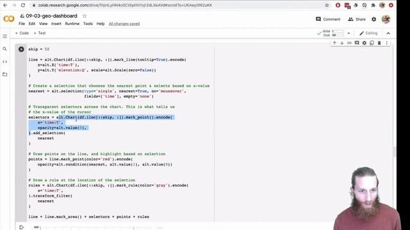Click the browser address bar URL
The image size is (410, 230).
pyautogui.click(x=125, y=5)
